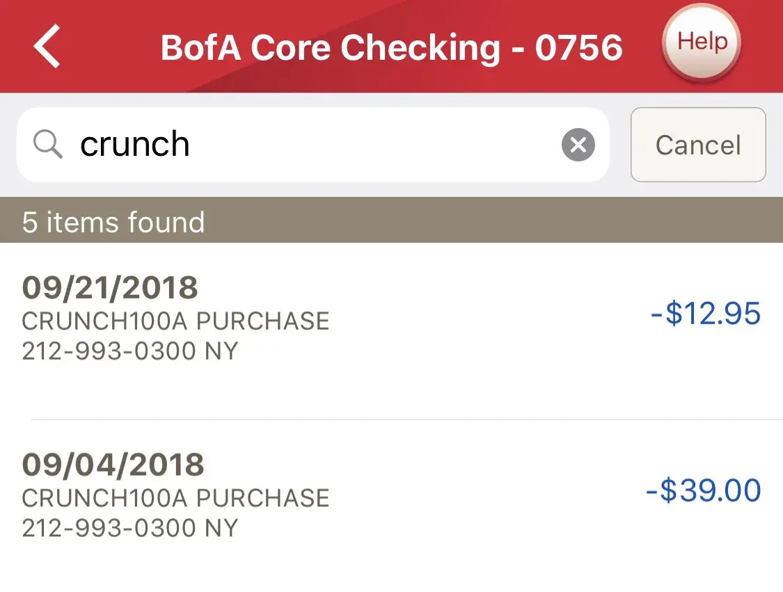Image resolution: width=783 pixels, height=592 pixels.
Task: Open the round Help button
Action: coord(702,42)
